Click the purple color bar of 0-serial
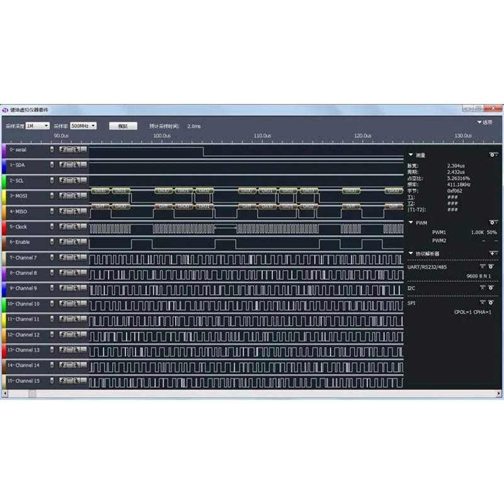 click(4, 151)
